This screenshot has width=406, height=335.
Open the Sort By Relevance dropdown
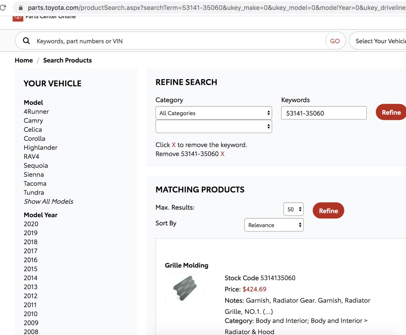point(274,225)
